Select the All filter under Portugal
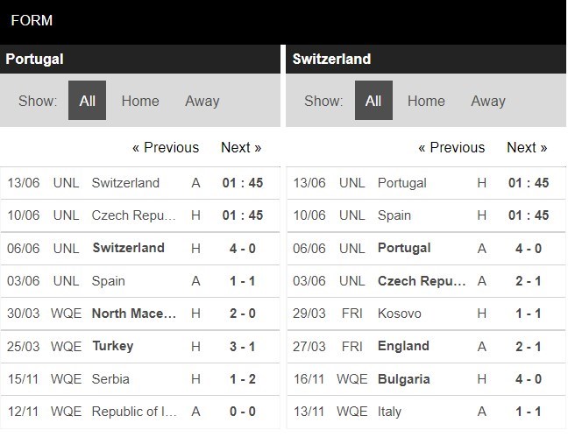This screenshot has width=568, height=437. [x=87, y=101]
